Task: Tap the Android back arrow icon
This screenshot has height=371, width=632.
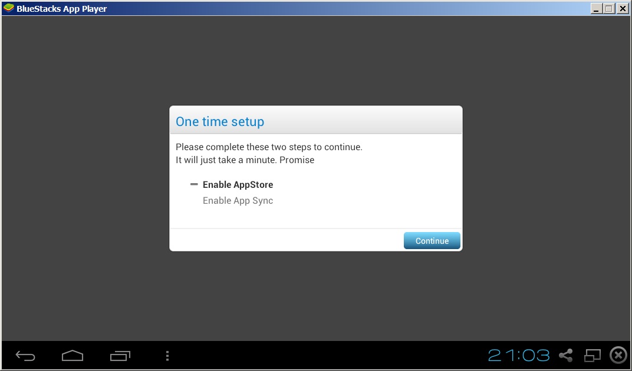Action: tap(25, 356)
